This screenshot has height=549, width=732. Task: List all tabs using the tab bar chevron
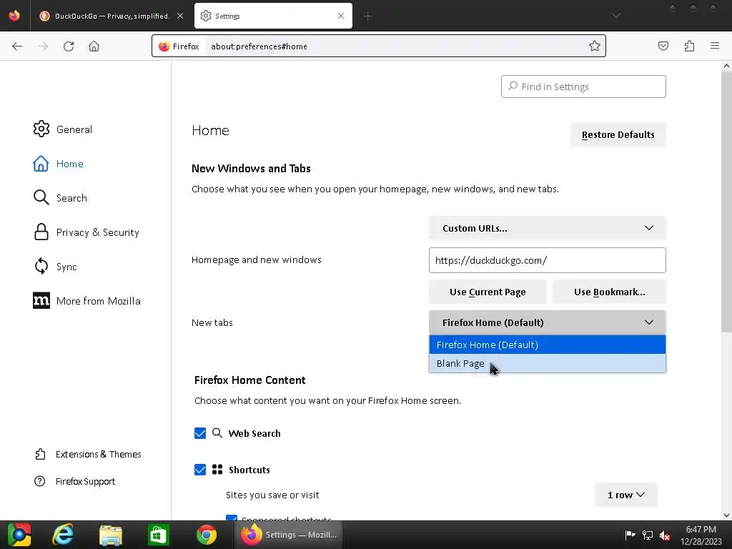616,16
